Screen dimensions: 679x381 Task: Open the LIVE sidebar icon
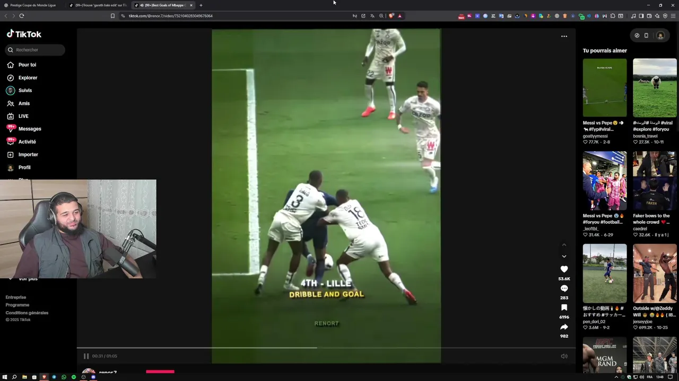tap(10, 116)
